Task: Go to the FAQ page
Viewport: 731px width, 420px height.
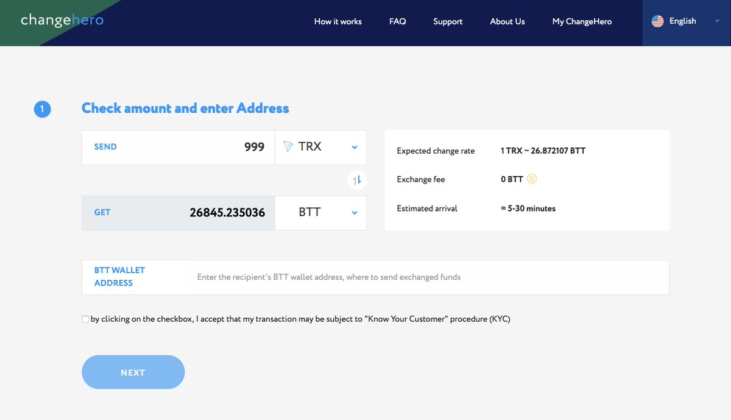Action: (398, 21)
